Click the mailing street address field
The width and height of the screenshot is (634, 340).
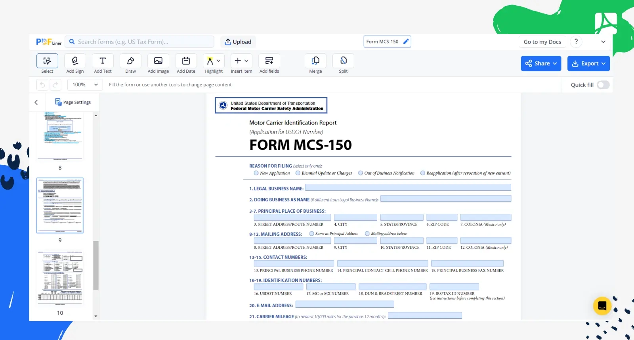point(292,240)
